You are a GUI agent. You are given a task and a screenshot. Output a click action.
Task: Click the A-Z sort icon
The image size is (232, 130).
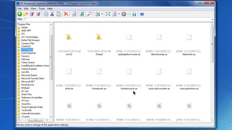(98, 14)
